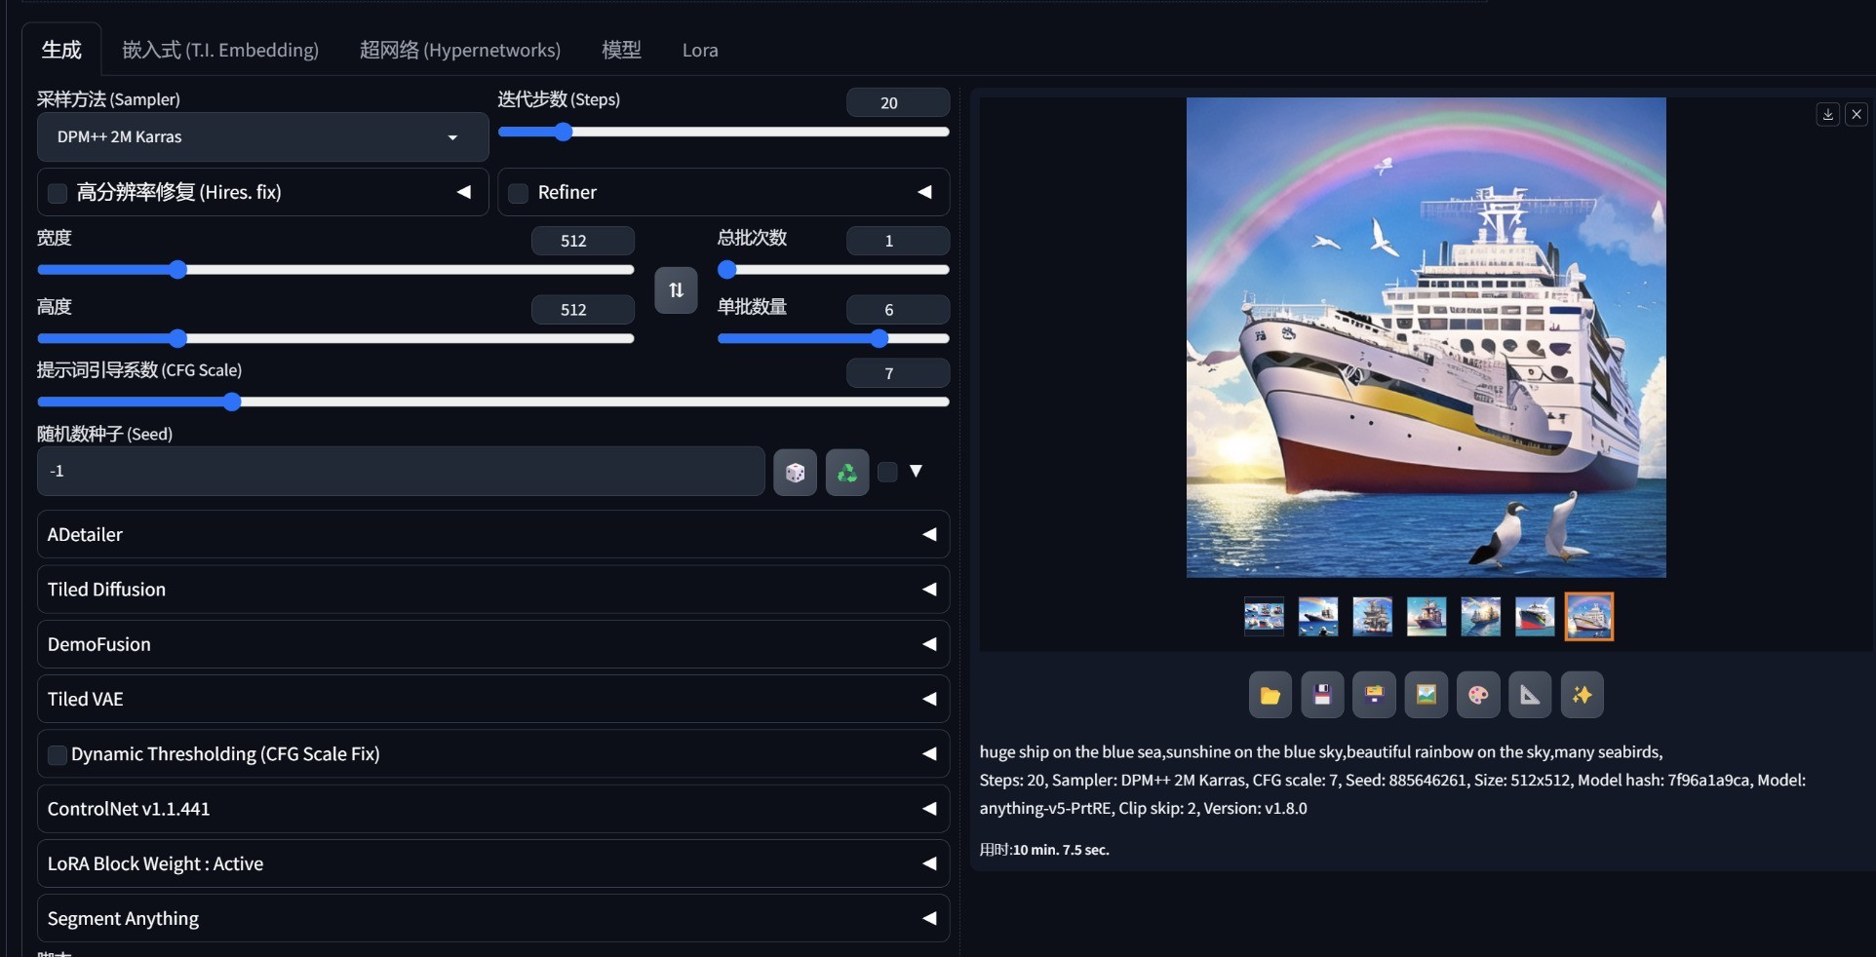Select the first grid thumbnail in gallery
The image size is (1876, 957).
point(1264,617)
